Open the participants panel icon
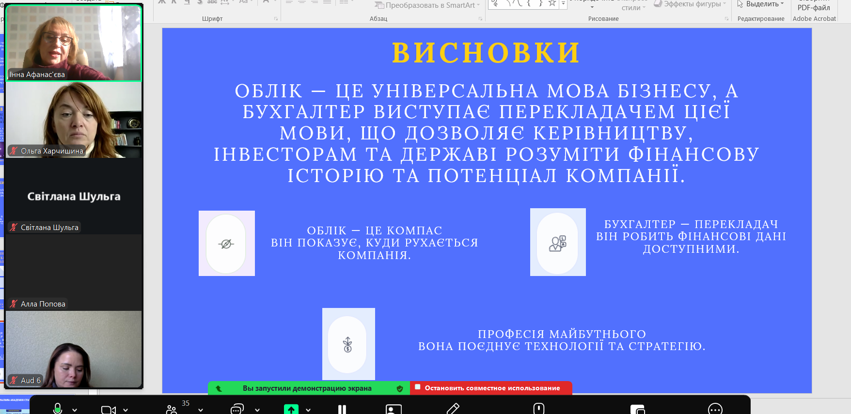Screen dimensions: 851x414 pos(172,410)
